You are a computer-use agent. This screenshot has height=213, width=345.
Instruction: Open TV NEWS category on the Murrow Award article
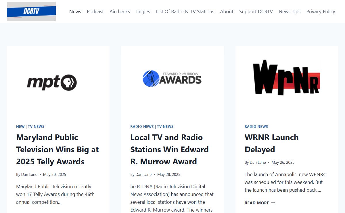click(x=165, y=126)
